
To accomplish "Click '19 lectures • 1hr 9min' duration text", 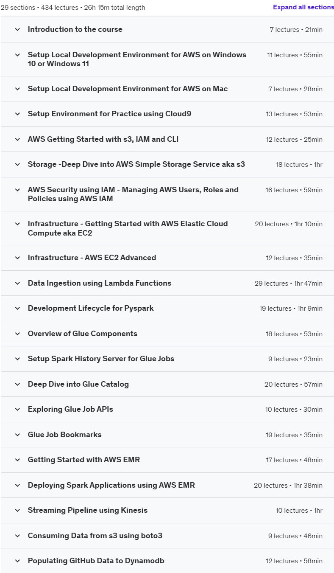I will (x=291, y=309).
